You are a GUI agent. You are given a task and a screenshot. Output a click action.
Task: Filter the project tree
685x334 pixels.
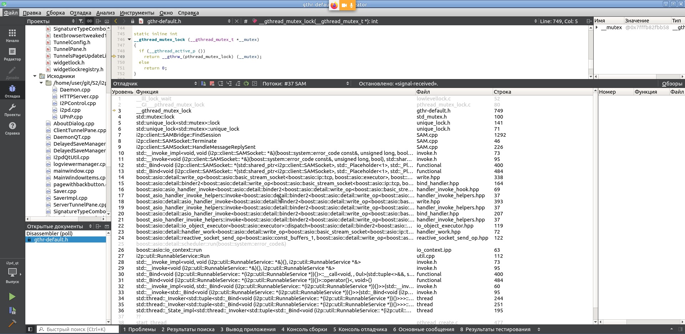pyautogui.click(x=81, y=21)
